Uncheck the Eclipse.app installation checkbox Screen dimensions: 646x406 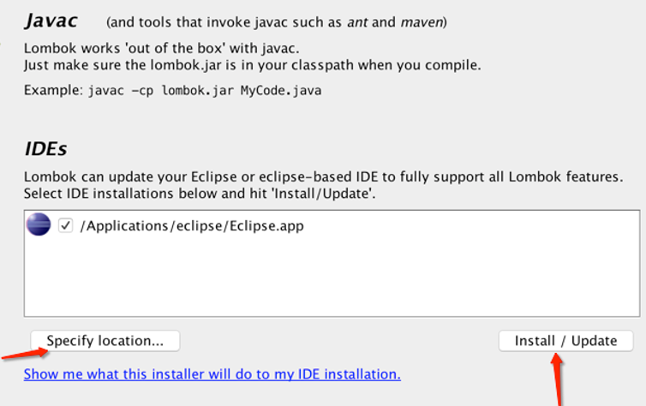click(65, 225)
